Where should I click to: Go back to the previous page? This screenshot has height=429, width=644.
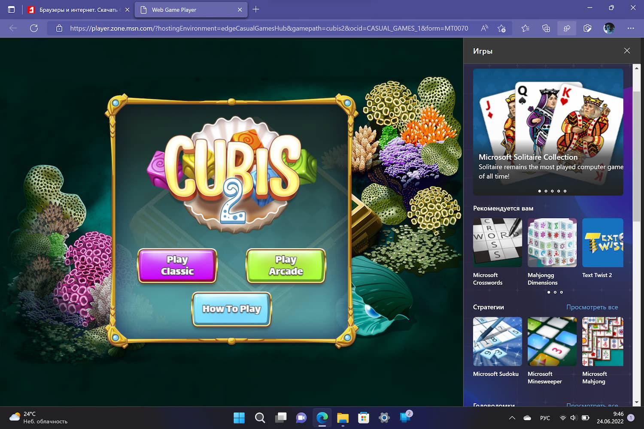pyautogui.click(x=13, y=28)
